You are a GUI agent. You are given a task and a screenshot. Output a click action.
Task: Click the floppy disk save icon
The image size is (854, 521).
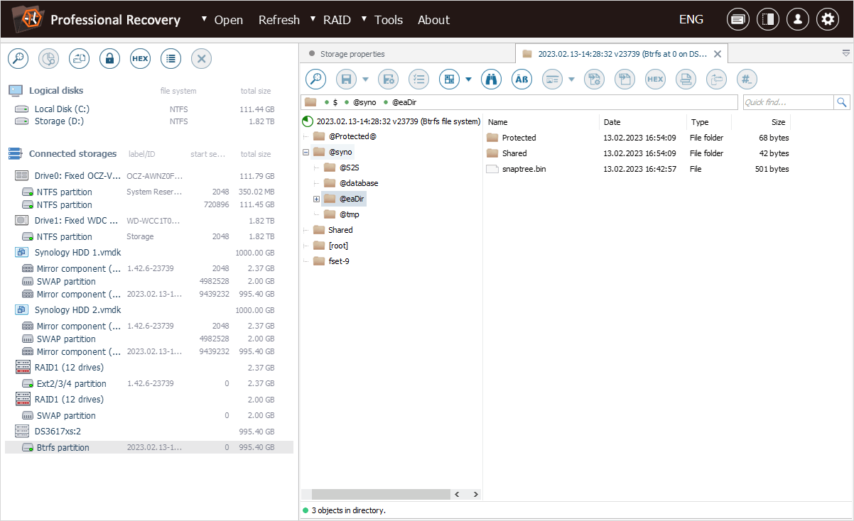coord(346,79)
